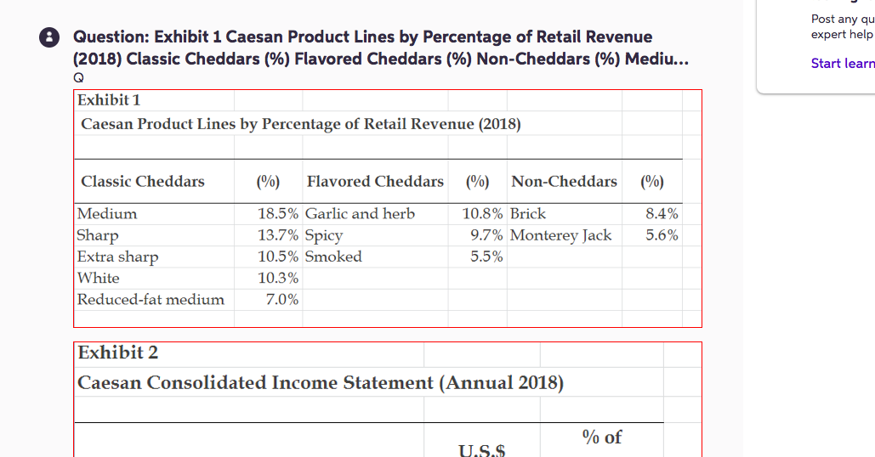Click the 5.5% value cell
Screen dimensions: 875x457
pyautogui.click(x=486, y=257)
